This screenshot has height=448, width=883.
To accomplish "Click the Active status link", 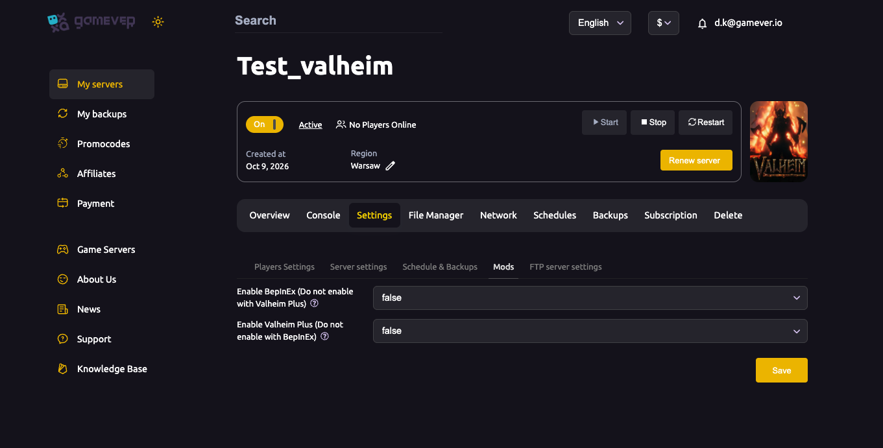I will coord(310,125).
